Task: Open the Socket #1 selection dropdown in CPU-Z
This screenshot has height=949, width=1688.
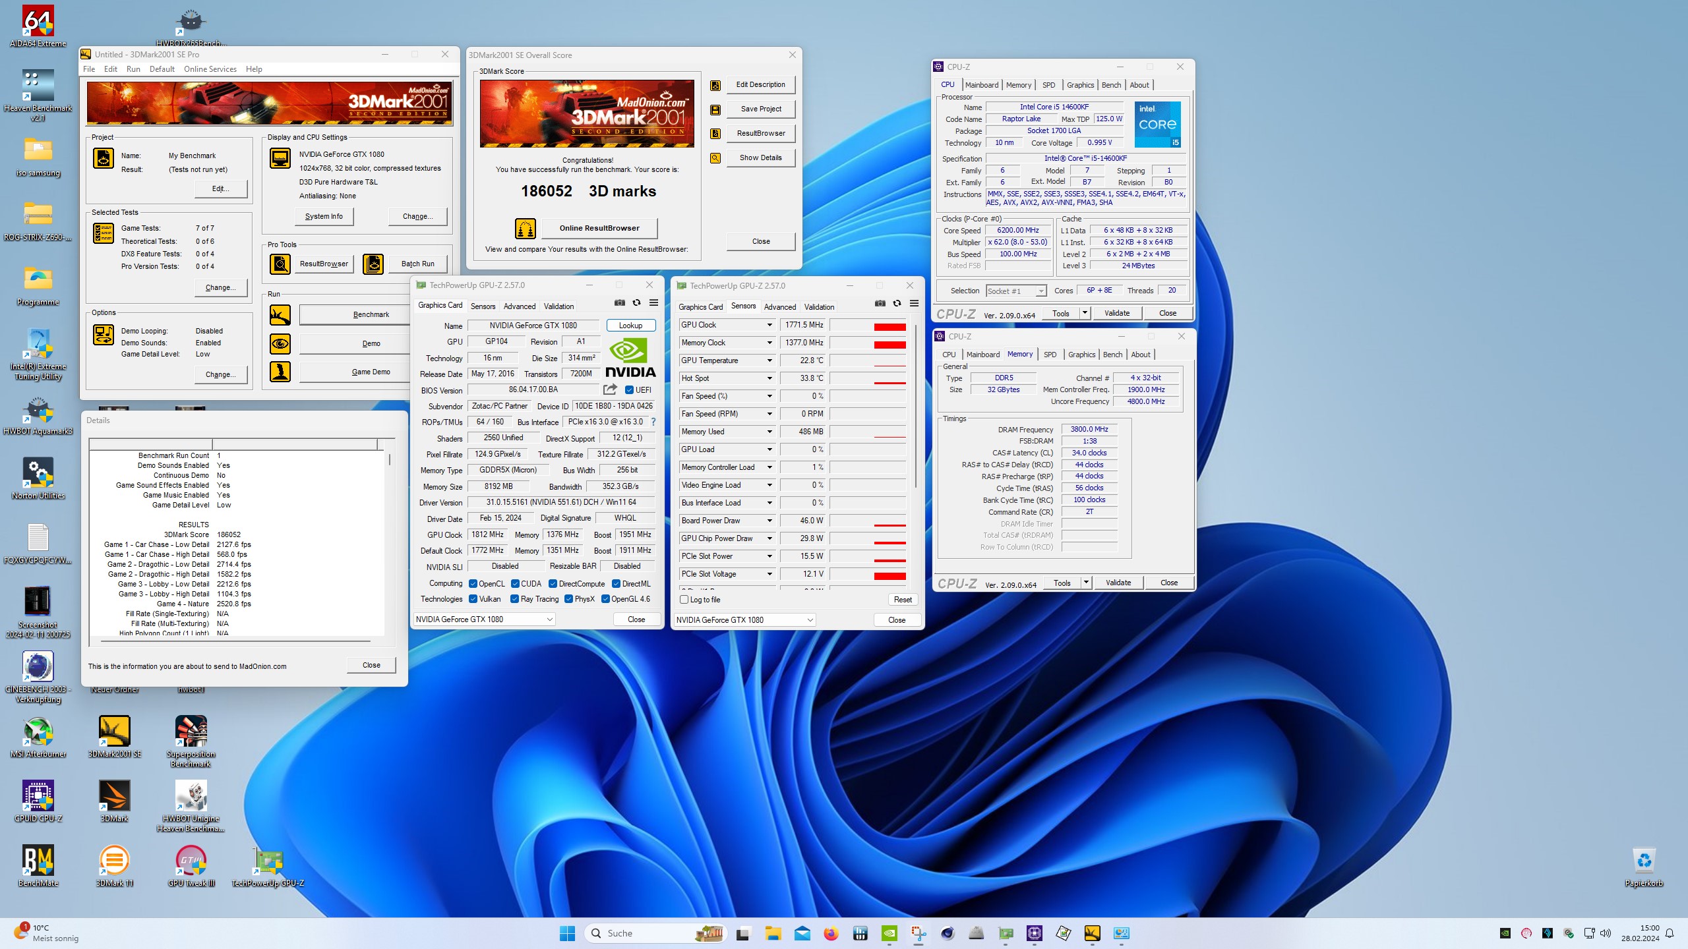Action: [1016, 291]
